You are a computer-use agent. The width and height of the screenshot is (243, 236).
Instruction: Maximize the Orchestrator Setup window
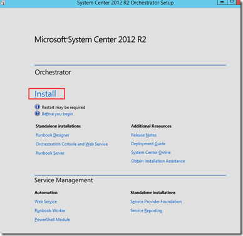(x=232, y=2)
